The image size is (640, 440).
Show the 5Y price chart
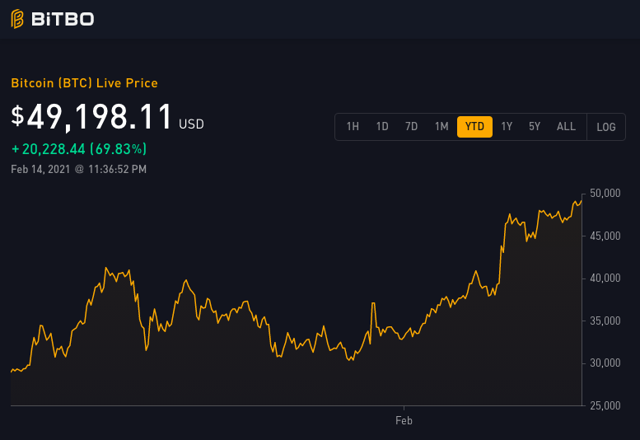pyautogui.click(x=535, y=127)
